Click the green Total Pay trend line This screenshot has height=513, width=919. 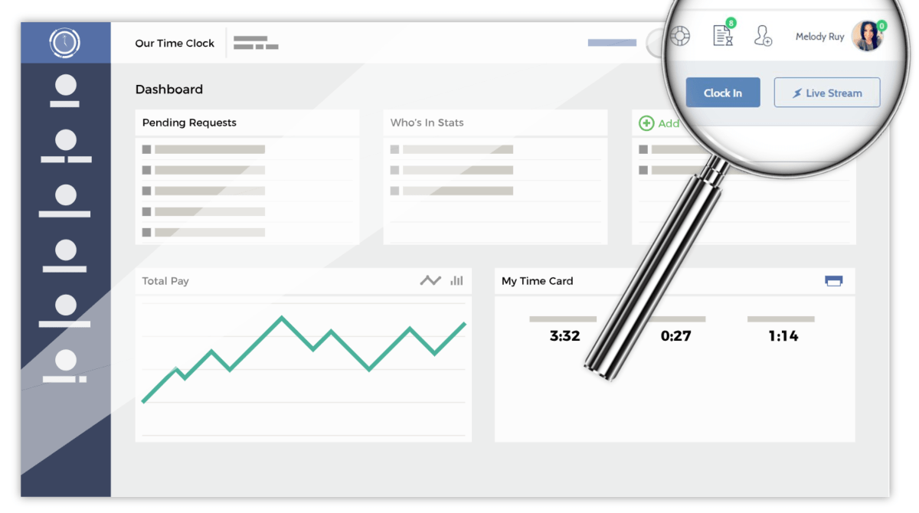[x=303, y=358]
